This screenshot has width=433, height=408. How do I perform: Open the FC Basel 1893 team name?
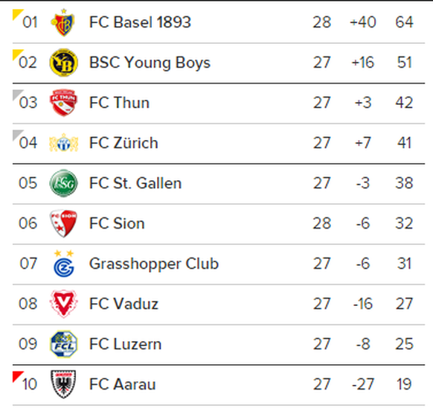coord(140,22)
